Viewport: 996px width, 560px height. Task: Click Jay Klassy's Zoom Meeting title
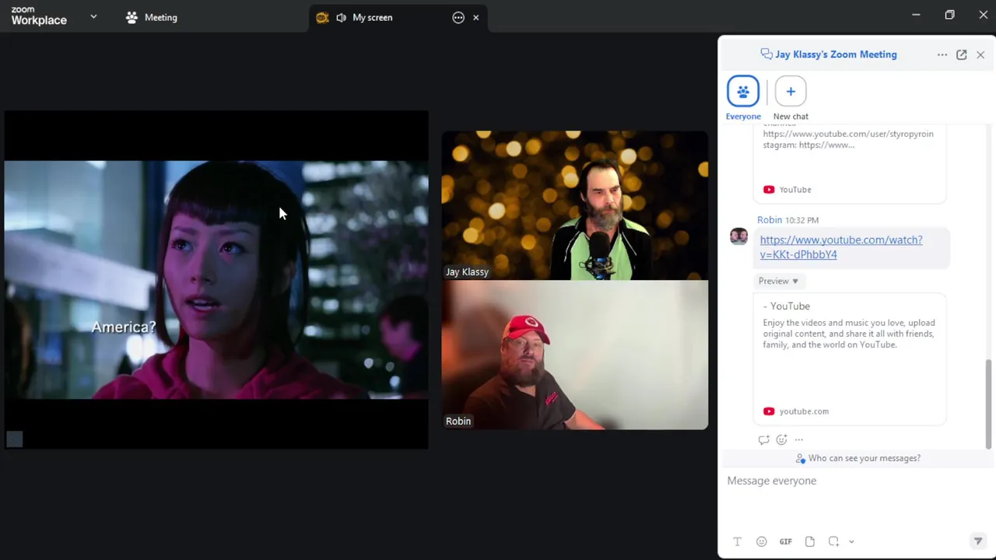836,54
